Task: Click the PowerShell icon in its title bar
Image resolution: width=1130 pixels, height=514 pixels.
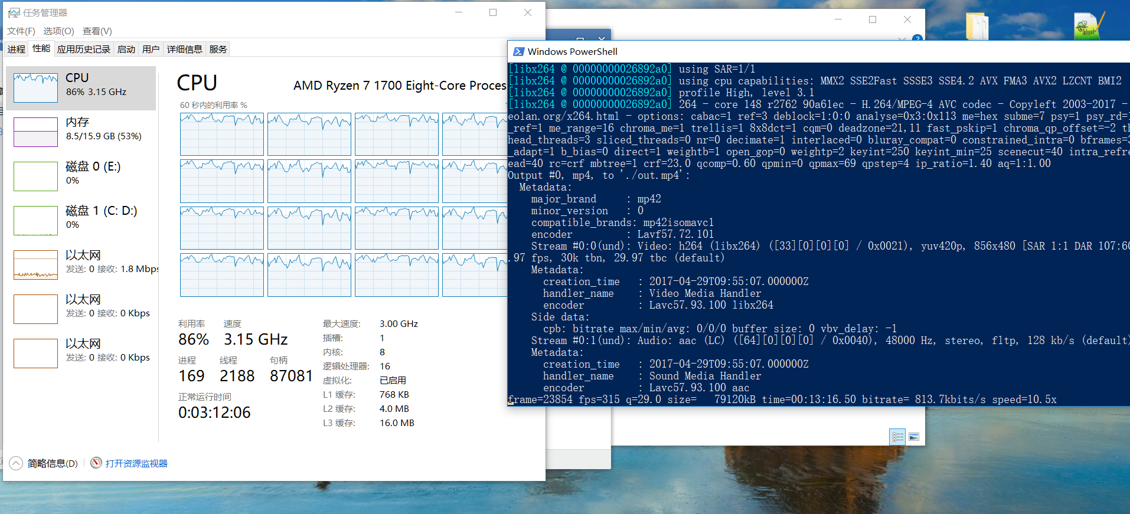Action: tap(519, 51)
